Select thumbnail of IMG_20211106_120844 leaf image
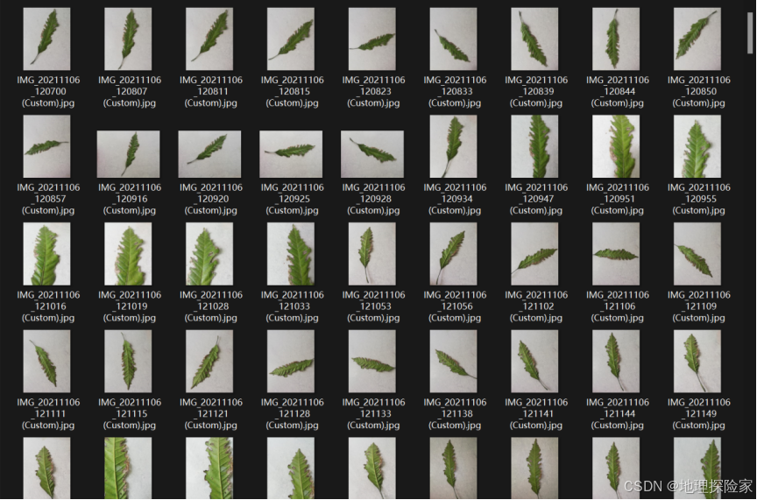This screenshot has height=500, width=757. point(616,39)
